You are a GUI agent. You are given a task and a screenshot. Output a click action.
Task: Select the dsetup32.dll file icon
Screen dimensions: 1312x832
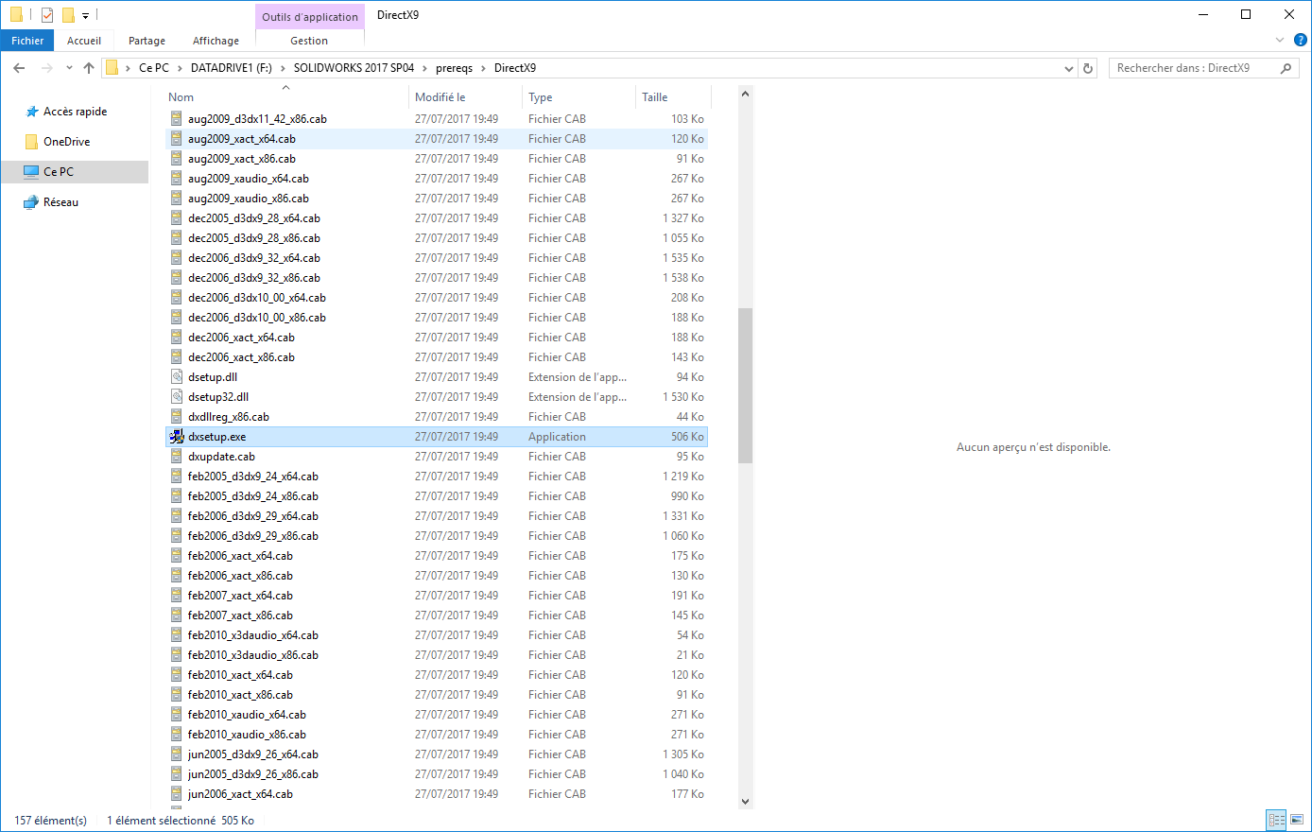176,397
